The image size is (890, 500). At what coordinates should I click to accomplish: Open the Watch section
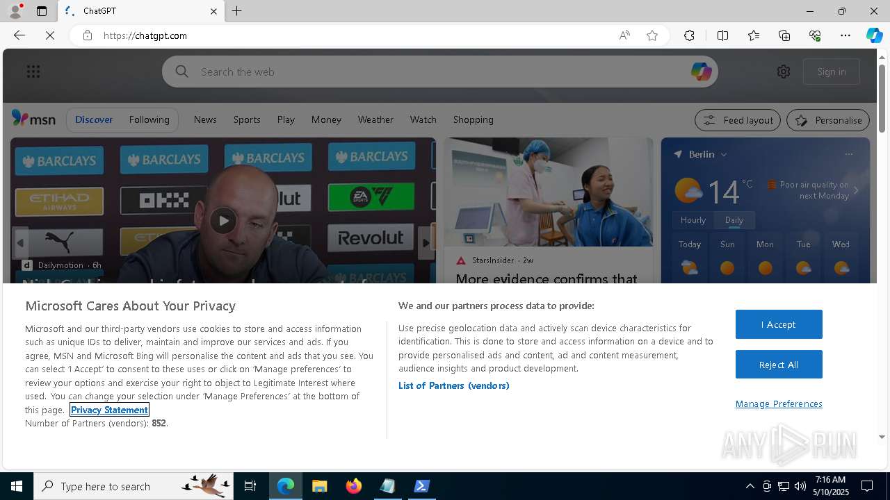(x=423, y=119)
